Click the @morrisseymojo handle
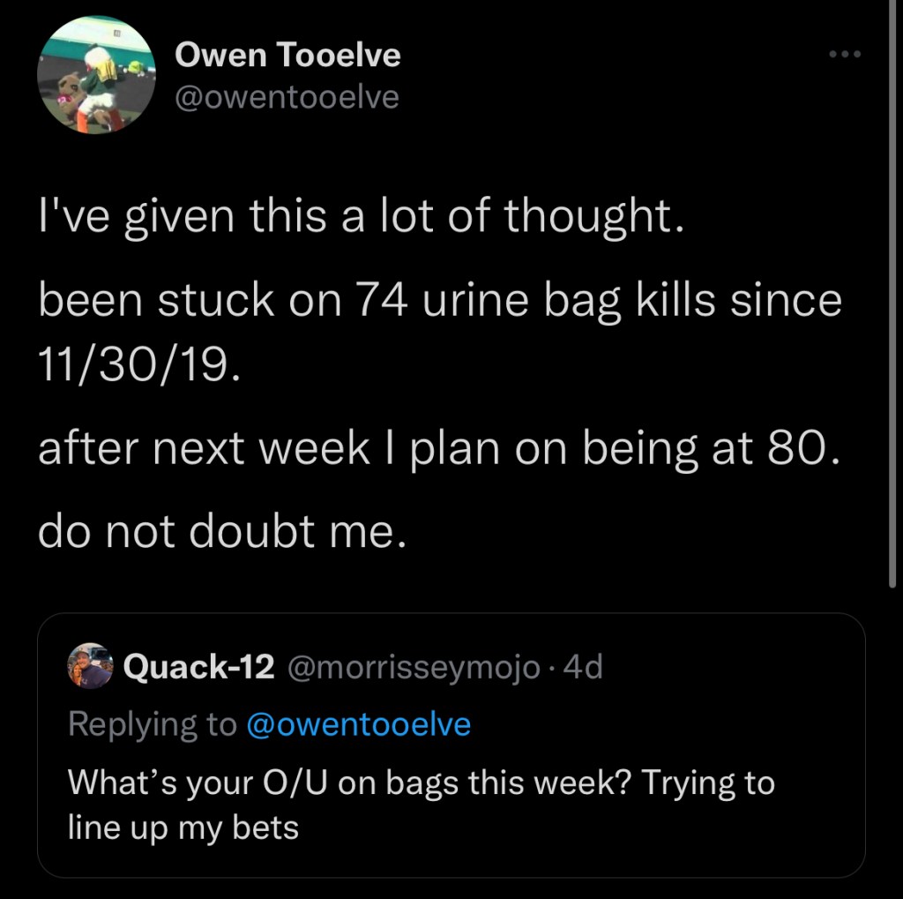 (414, 668)
